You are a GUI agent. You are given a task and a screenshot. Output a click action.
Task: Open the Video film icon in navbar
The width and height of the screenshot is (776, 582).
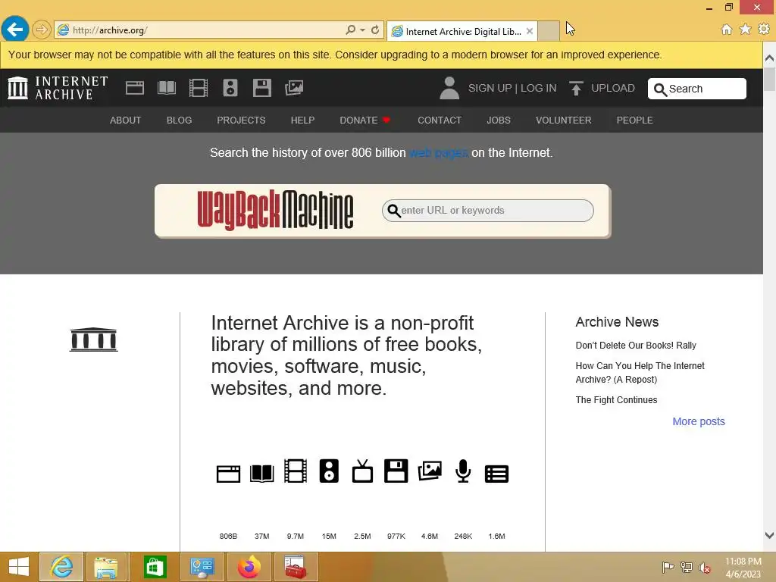(198, 88)
